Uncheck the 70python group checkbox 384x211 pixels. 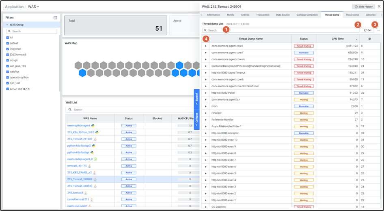[x=8, y=49]
